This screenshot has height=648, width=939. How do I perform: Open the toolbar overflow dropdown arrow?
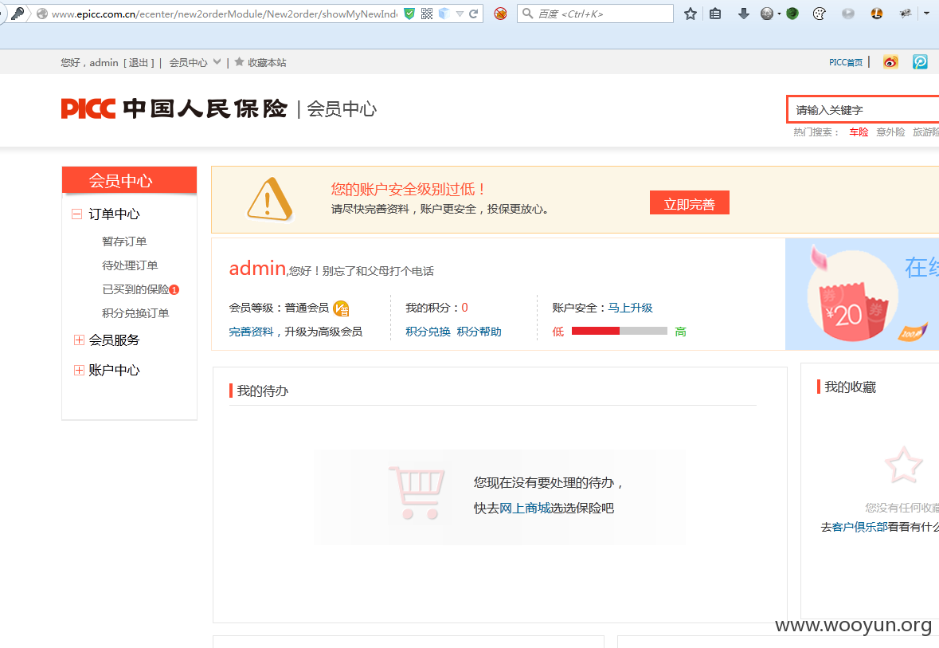[x=927, y=14]
